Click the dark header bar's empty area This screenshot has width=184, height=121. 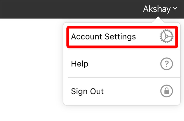pos(70,9)
